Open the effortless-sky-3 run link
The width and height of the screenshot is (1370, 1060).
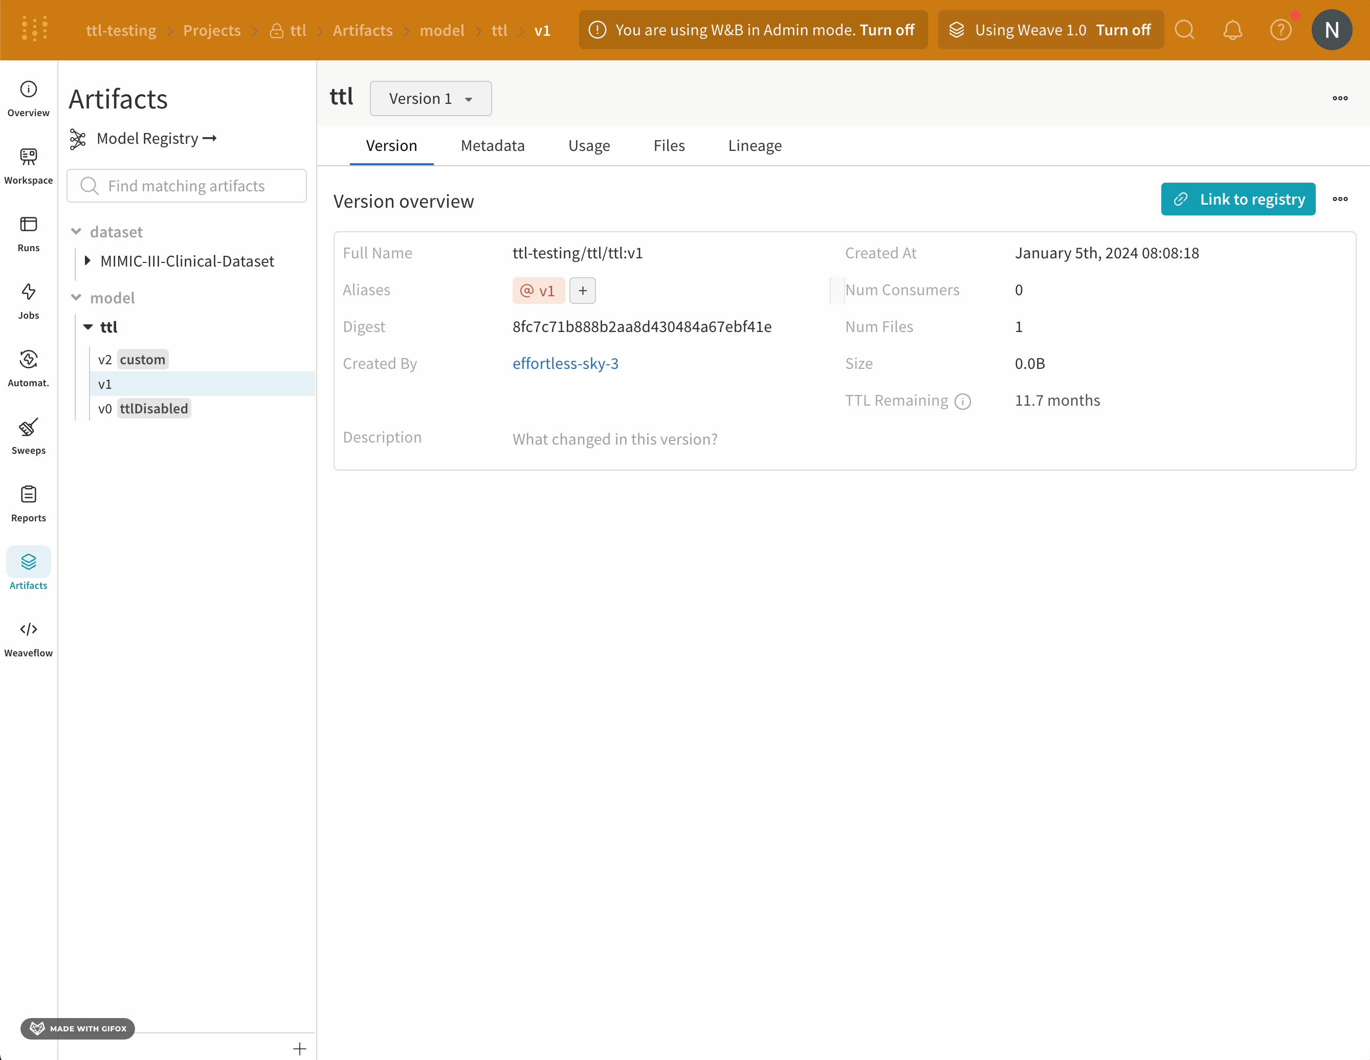(x=565, y=363)
